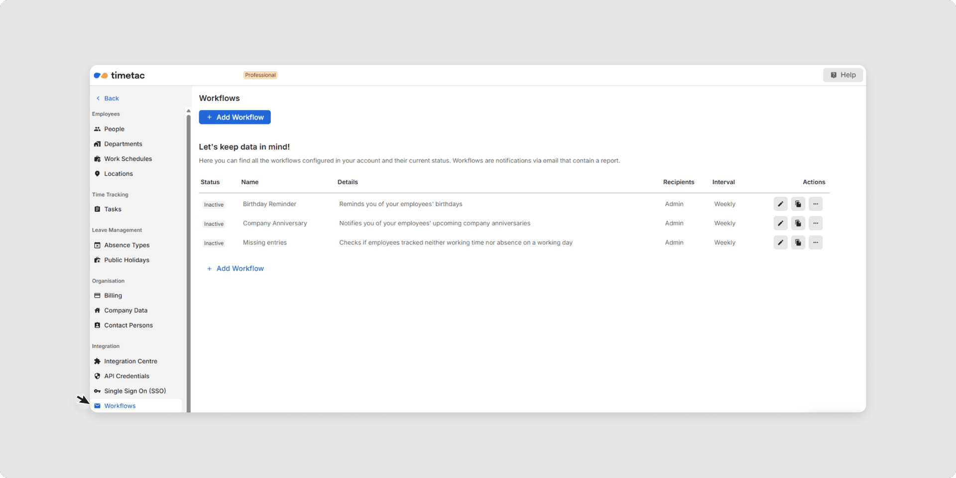Duplicate the Missing entries workflow
This screenshot has height=478, width=956.
click(798, 243)
